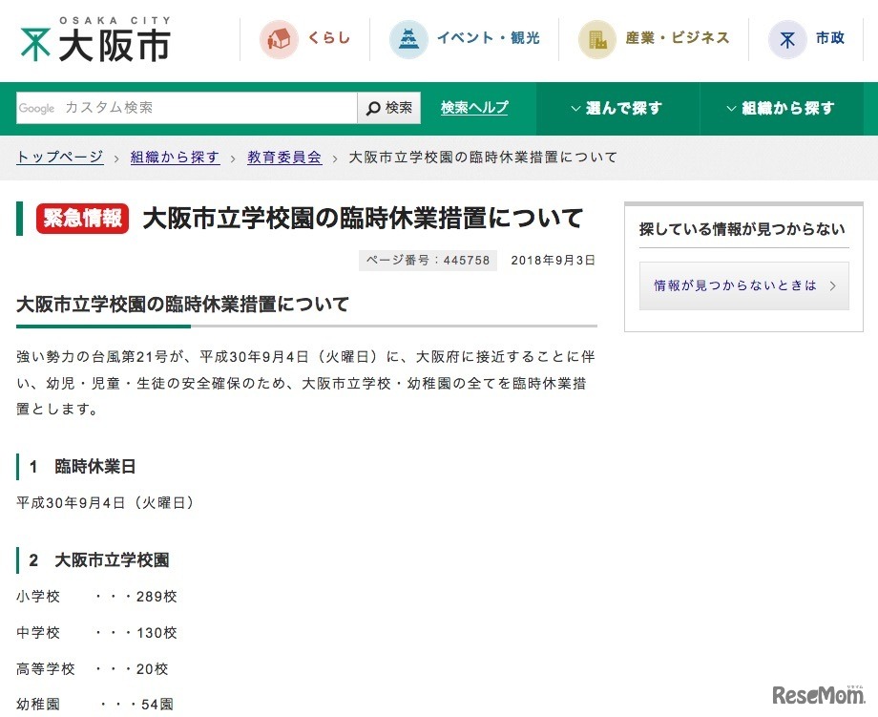Select 教育委員会 in the breadcrumb trail
Image resolution: width=878 pixels, height=717 pixels.
click(284, 157)
